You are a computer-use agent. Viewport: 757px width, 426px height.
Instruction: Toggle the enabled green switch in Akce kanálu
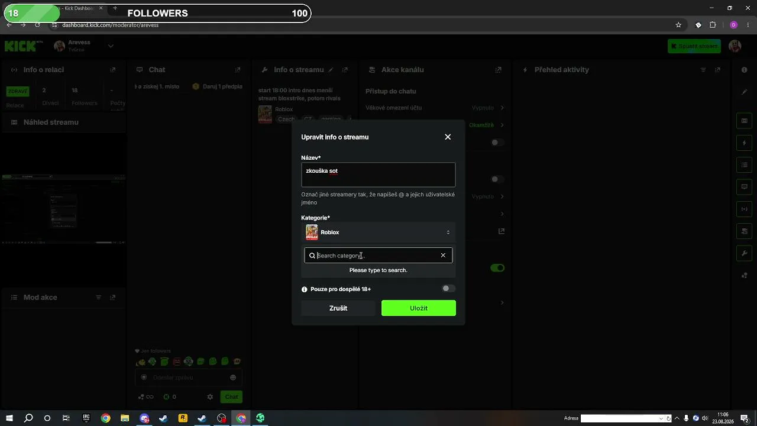(497, 268)
